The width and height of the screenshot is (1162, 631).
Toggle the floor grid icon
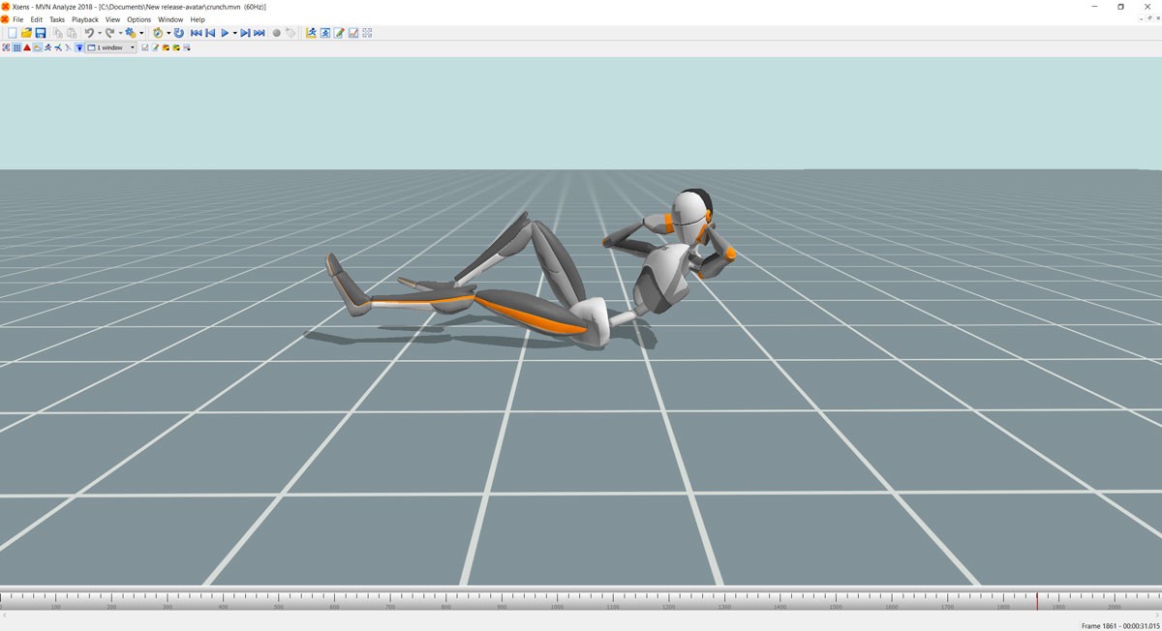16,47
